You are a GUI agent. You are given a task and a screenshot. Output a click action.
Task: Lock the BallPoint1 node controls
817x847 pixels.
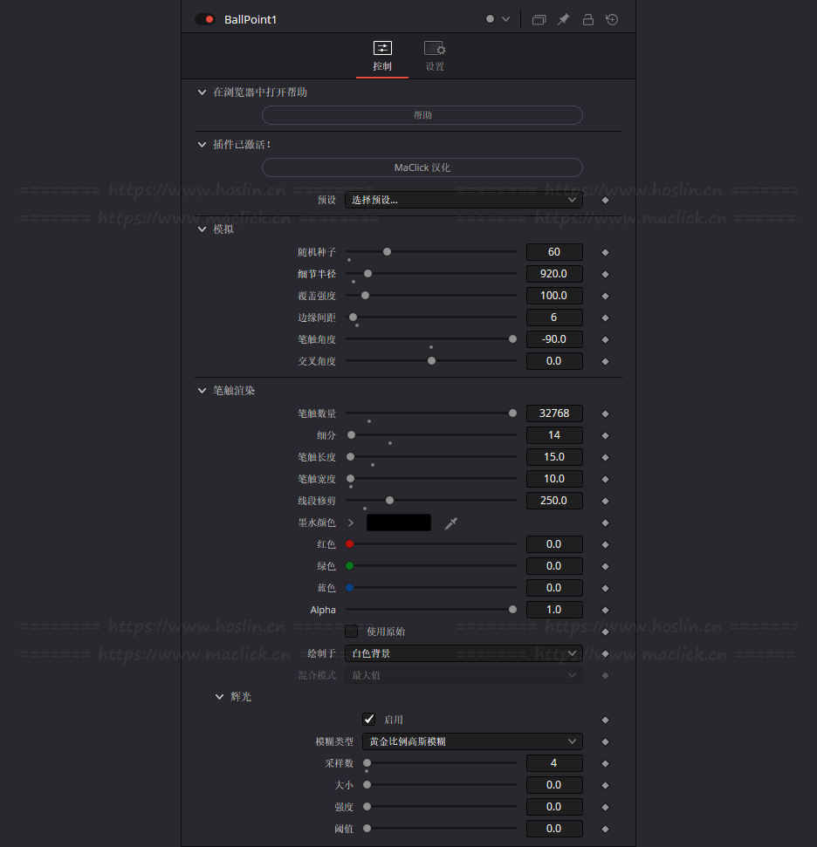click(588, 19)
